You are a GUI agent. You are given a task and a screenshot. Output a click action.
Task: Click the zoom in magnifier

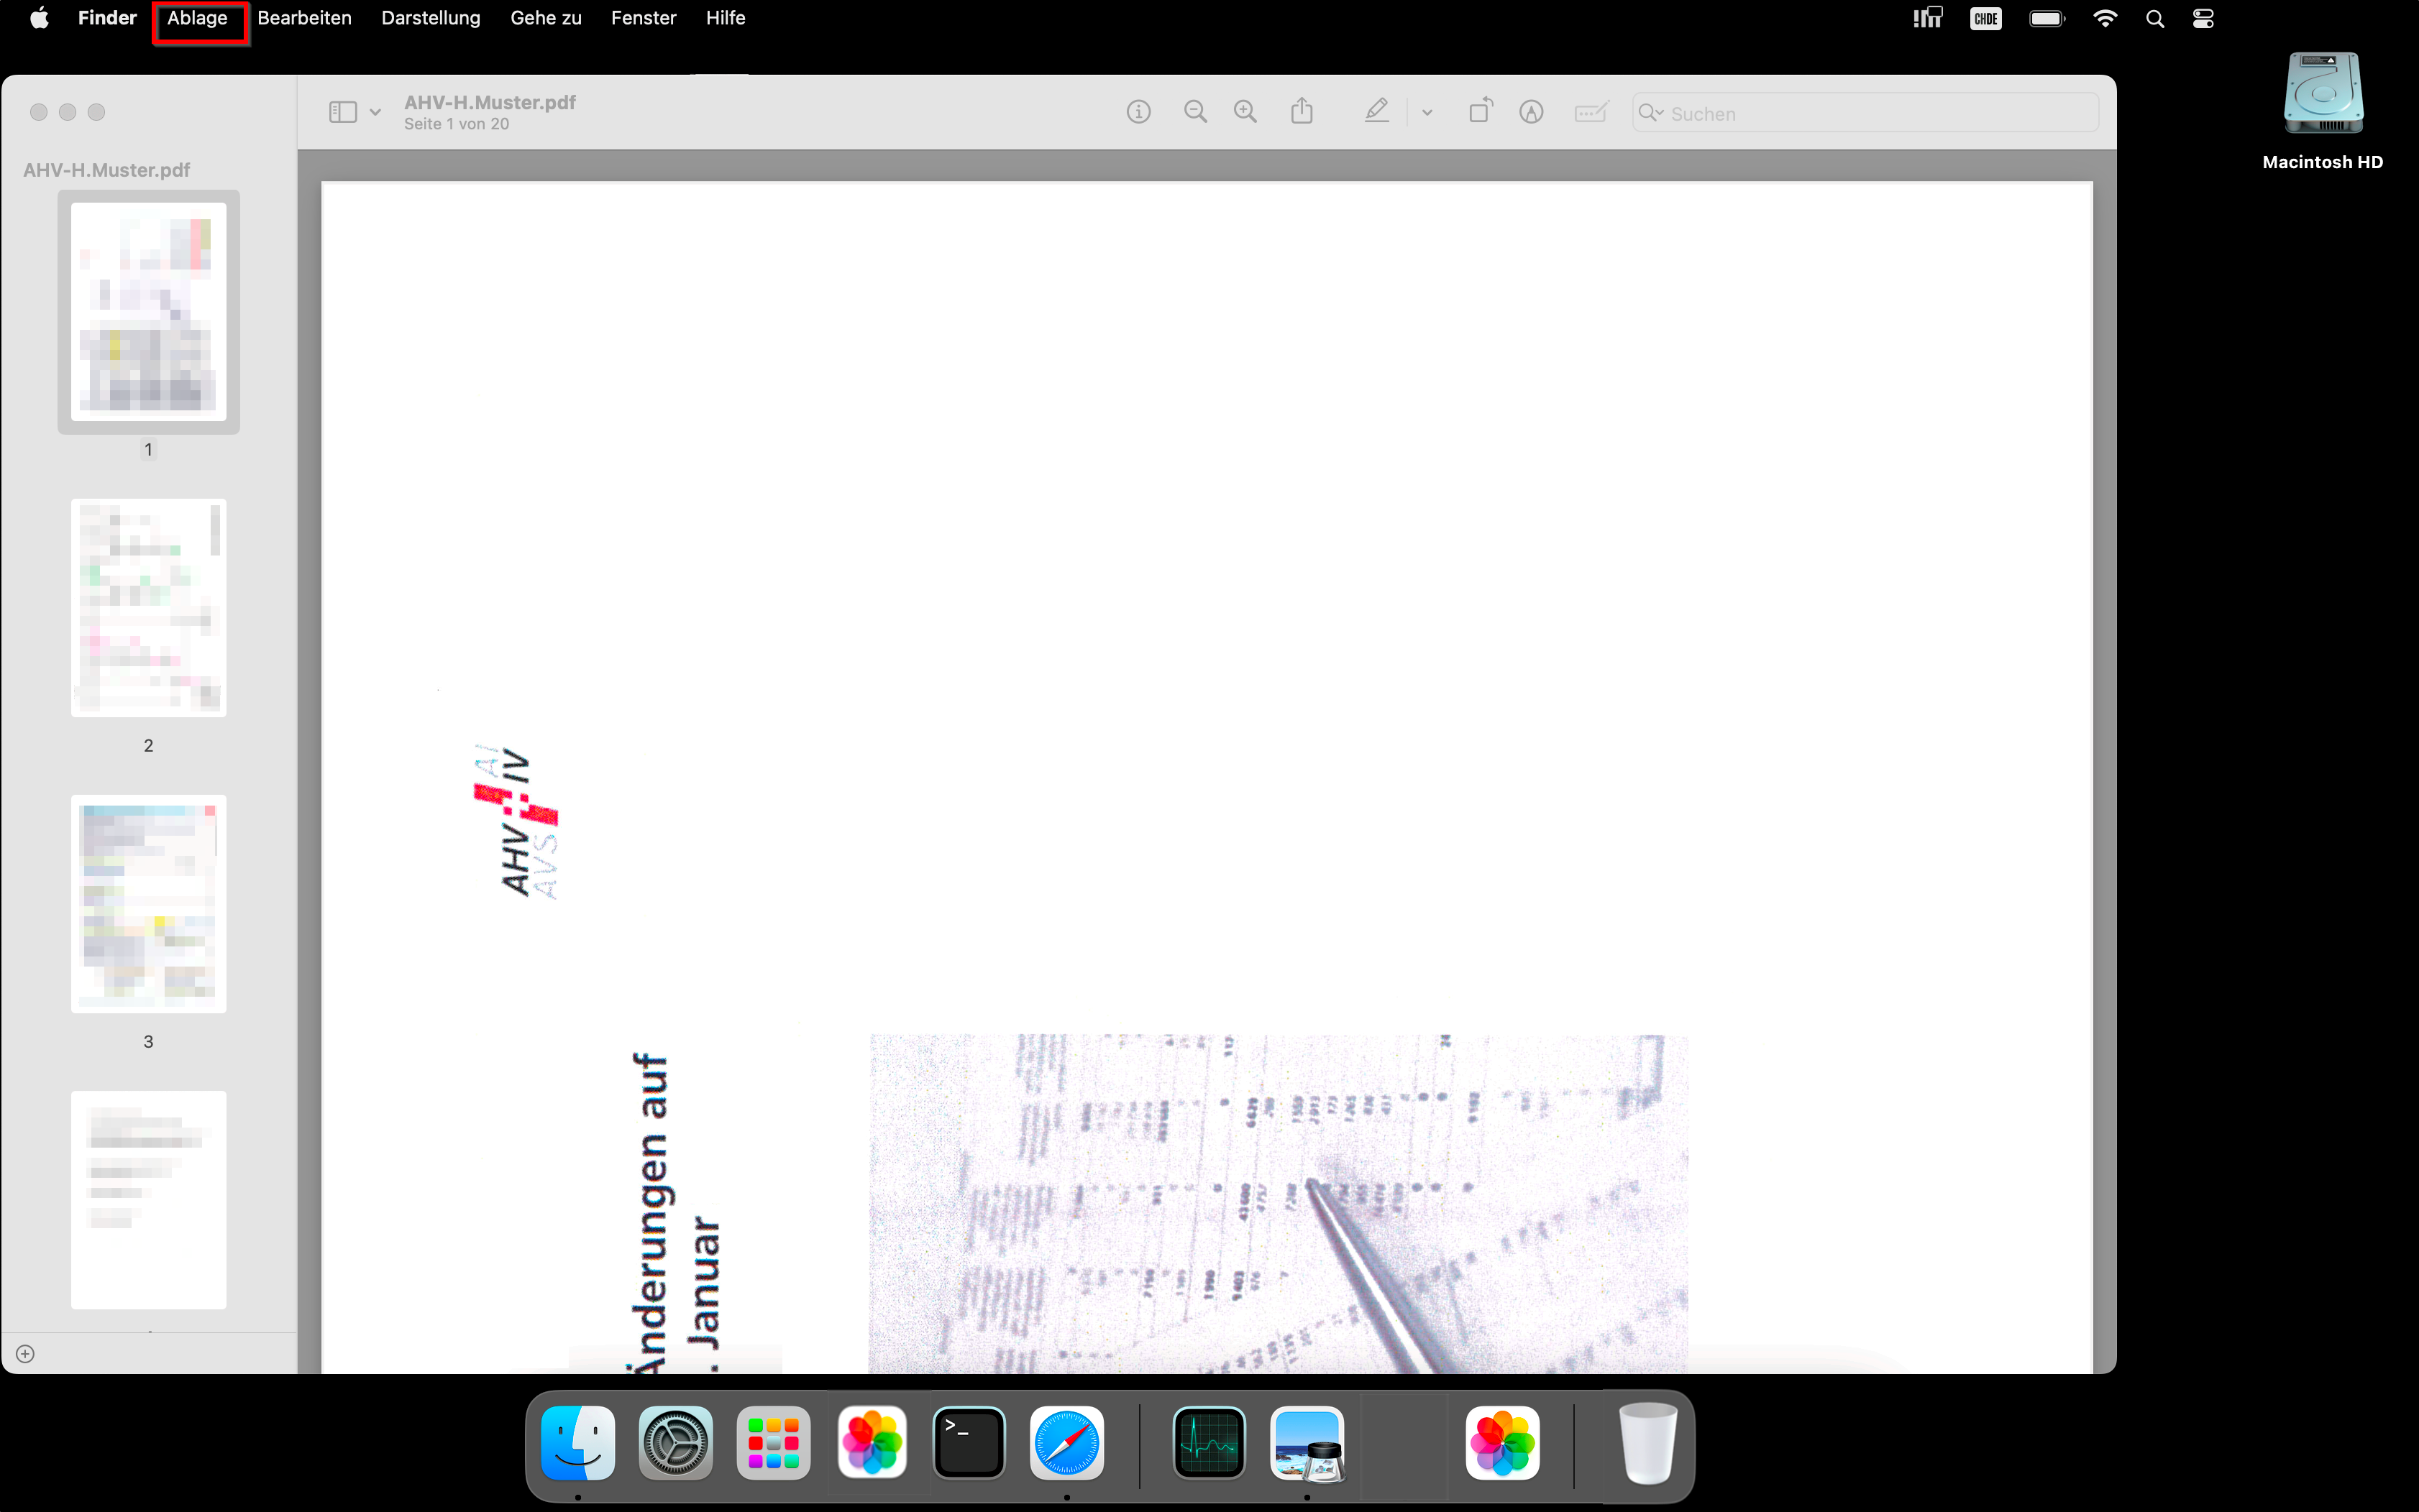tap(1245, 112)
